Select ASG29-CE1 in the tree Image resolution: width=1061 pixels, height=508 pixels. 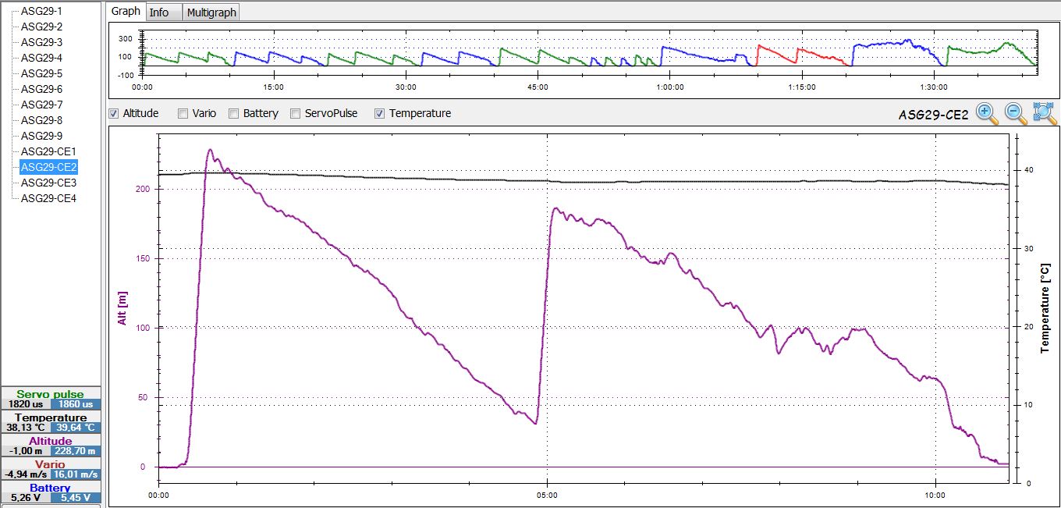point(48,151)
